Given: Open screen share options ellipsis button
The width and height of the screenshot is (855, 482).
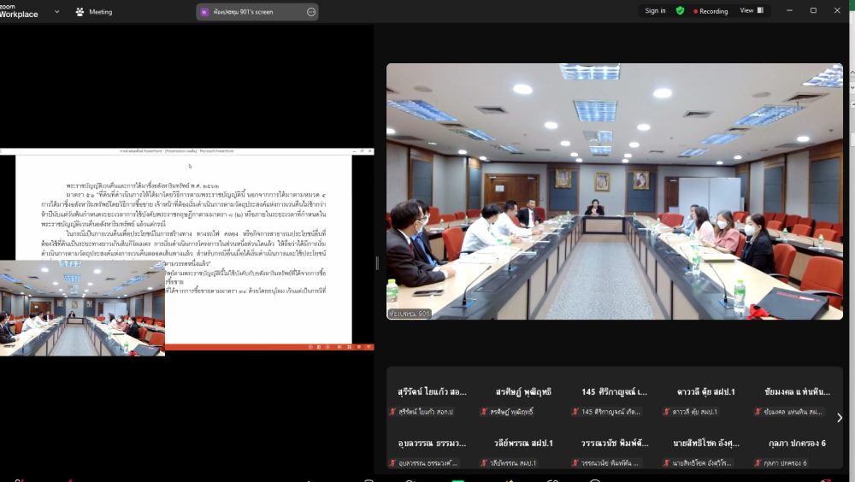Looking at the screenshot, I should (x=310, y=12).
